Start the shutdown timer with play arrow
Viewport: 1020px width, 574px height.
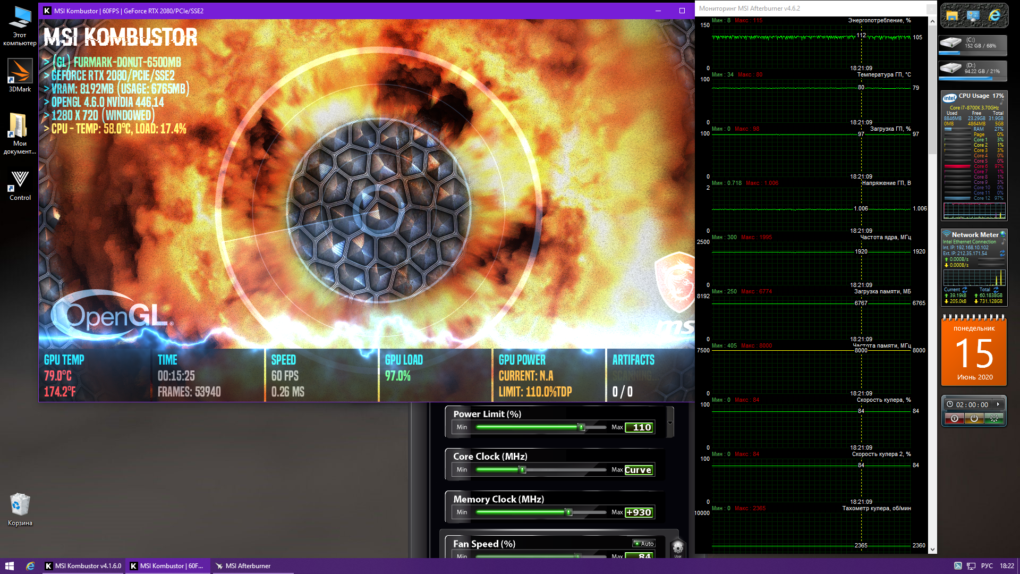(x=998, y=404)
